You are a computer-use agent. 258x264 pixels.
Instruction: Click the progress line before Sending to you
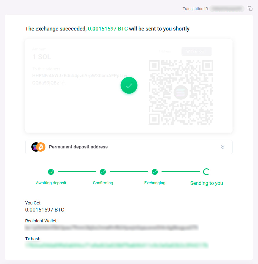(181, 172)
